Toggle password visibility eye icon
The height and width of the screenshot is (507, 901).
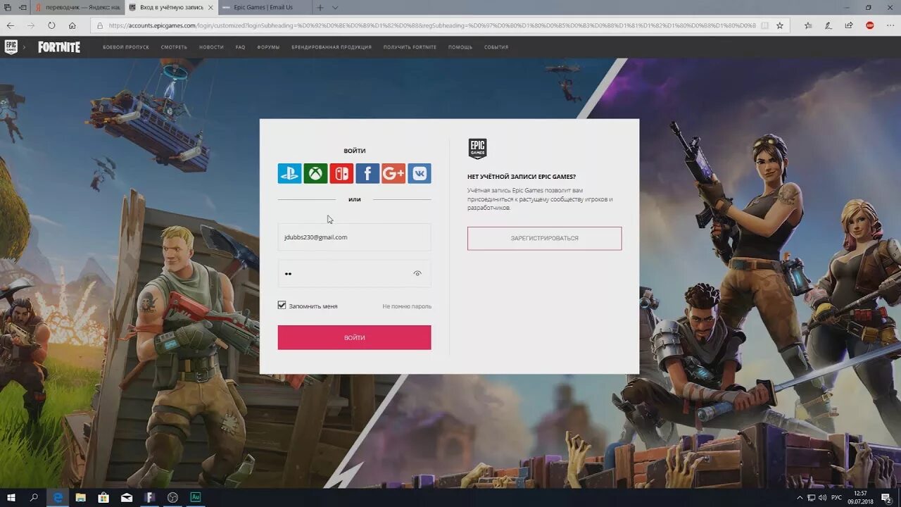pos(417,273)
